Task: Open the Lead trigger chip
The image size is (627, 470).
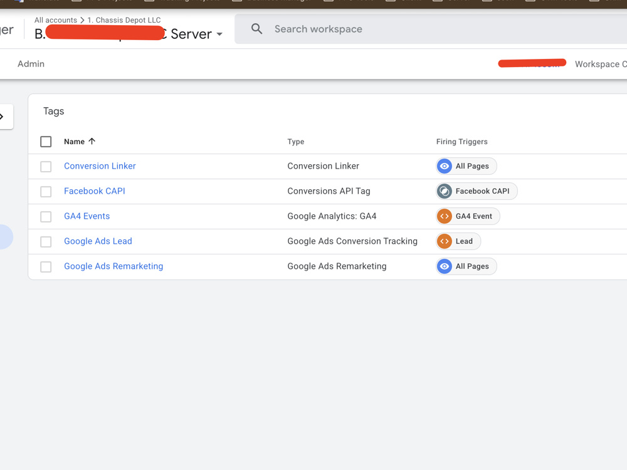Action: [458, 241]
